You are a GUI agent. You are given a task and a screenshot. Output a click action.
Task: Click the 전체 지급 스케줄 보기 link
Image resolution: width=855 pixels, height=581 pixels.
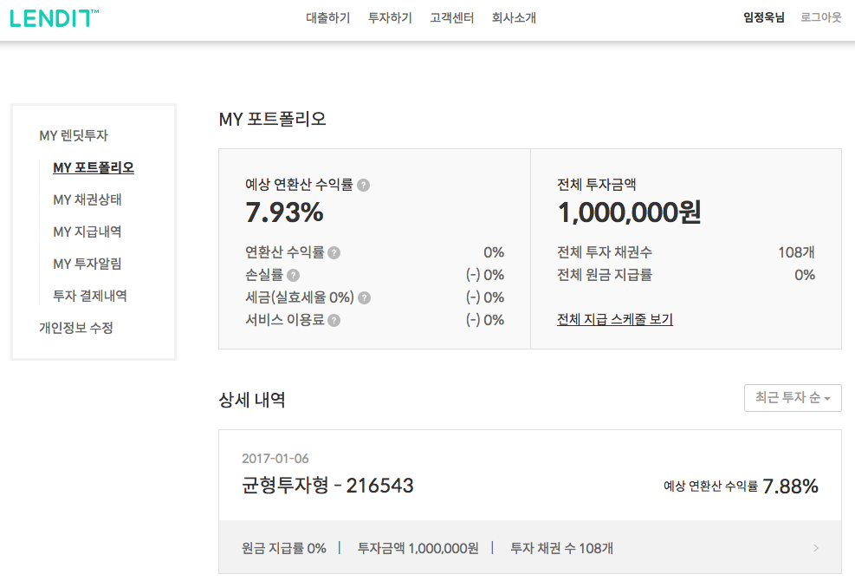[x=614, y=319]
